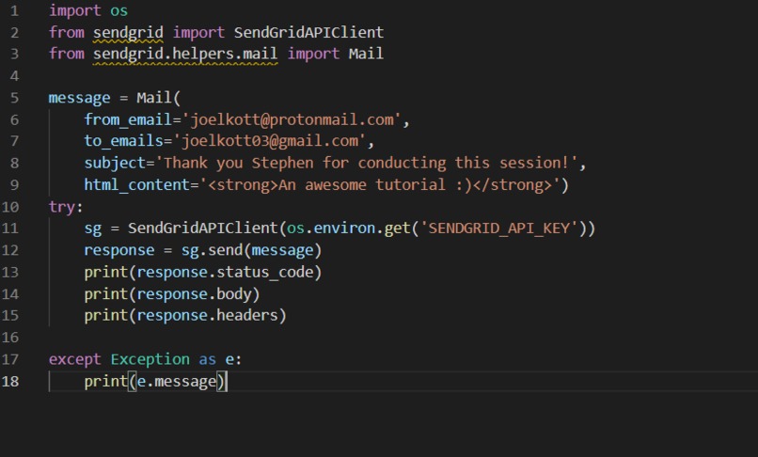The width and height of the screenshot is (758, 457).
Task: Click the 'message' variable on line 5
Action: 79,98
